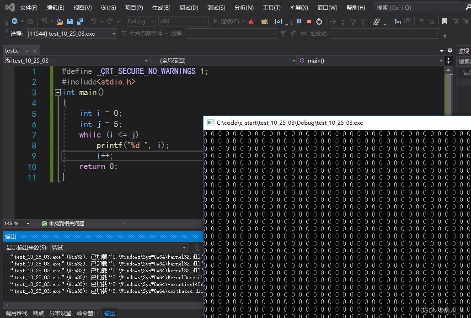Open the 145 % zoom level dropdown
471x318 pixels.
[x=17, y=223]
